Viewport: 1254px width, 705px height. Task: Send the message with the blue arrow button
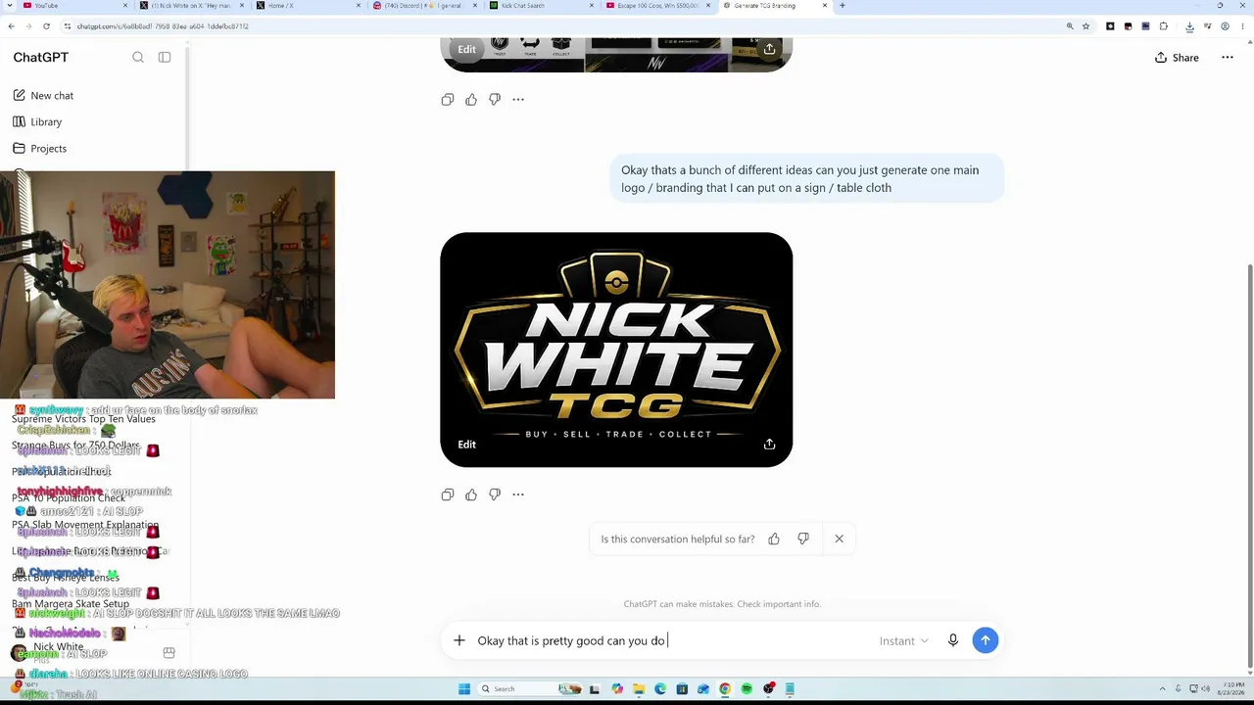coord(986,640)
